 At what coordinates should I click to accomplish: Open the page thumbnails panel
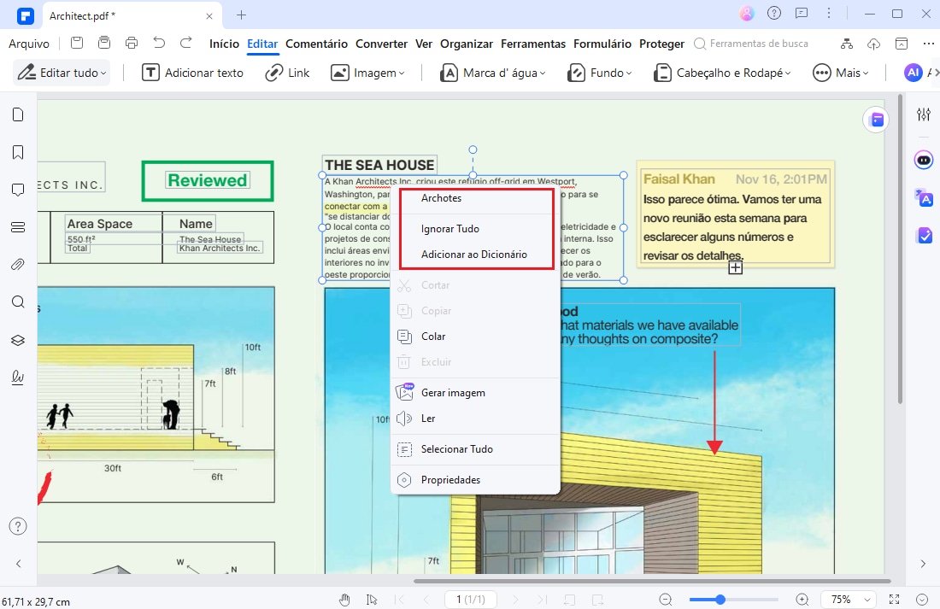pos(18,114)
